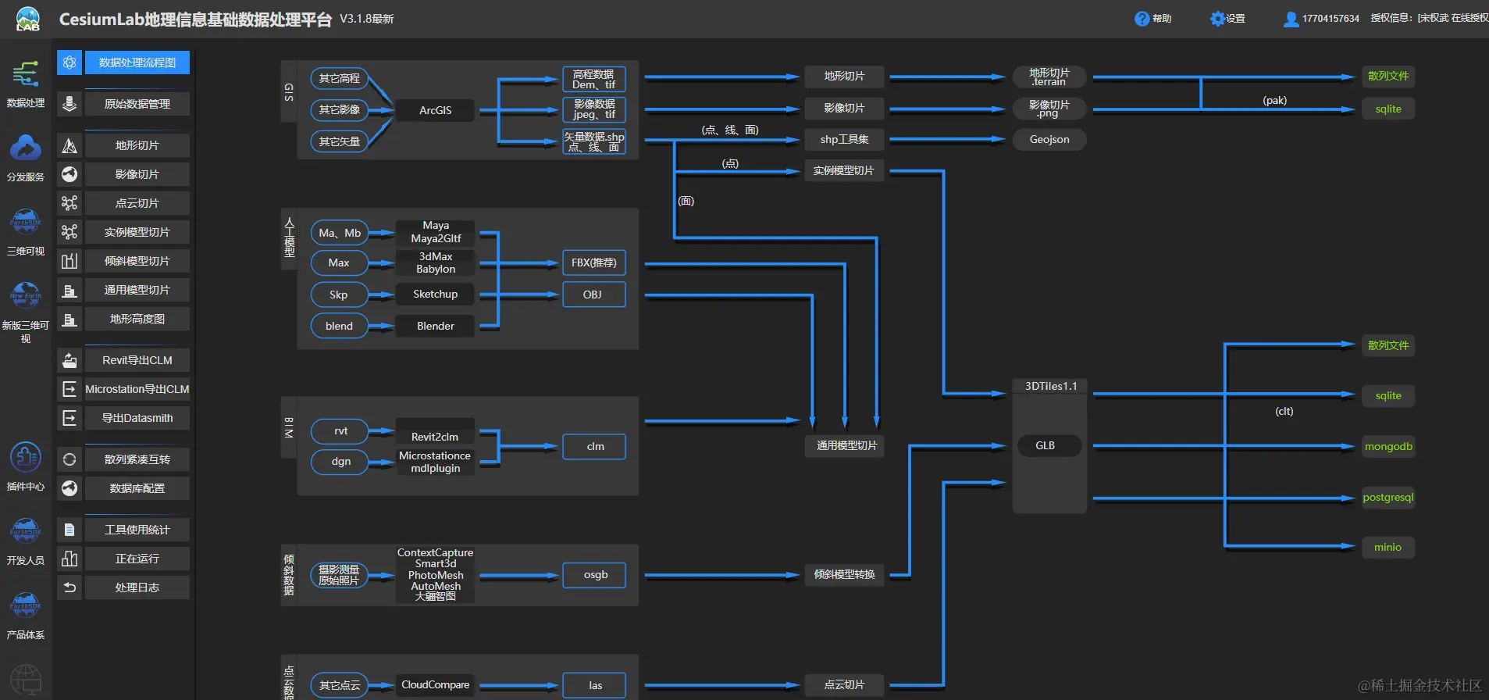The height and width of the screenshot is (700, 1489).
Task: Select 实例模型切片 menu item
Action: coord(137,232)
